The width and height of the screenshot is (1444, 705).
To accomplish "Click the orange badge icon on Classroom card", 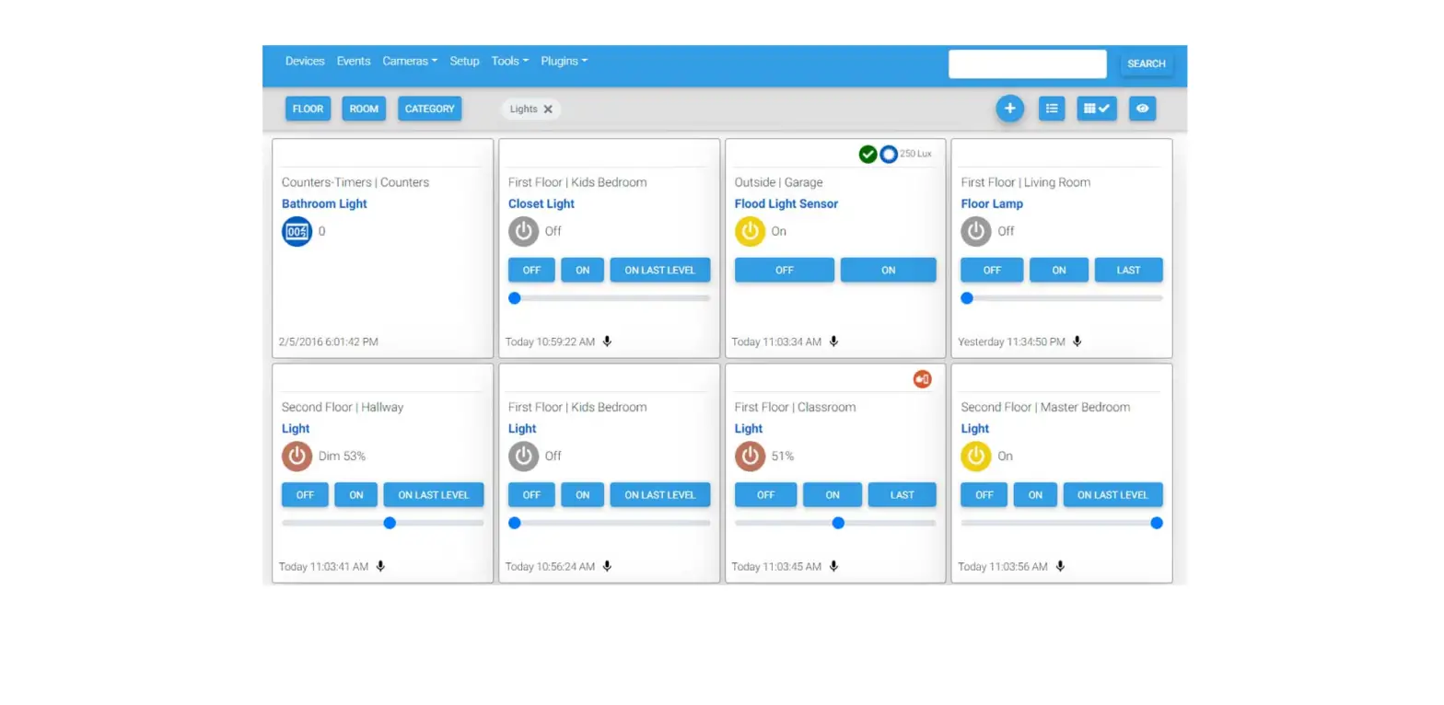I will coord(922,379).
